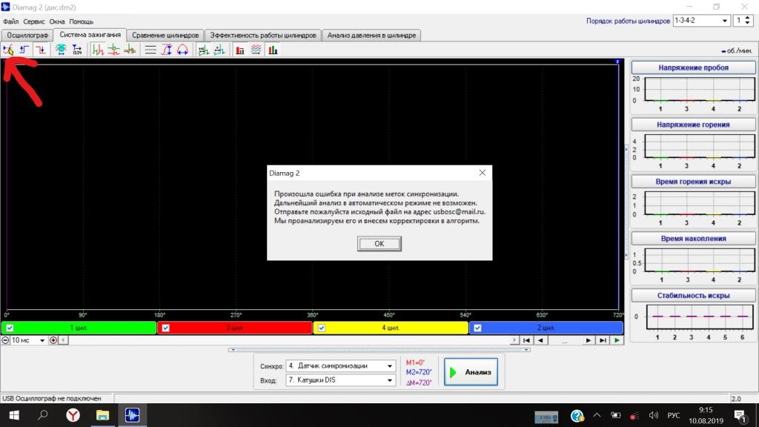Viewport: 759px width, 427px height.
Task: Click the green waveform with arrows icon
Action: pos(203,50)
